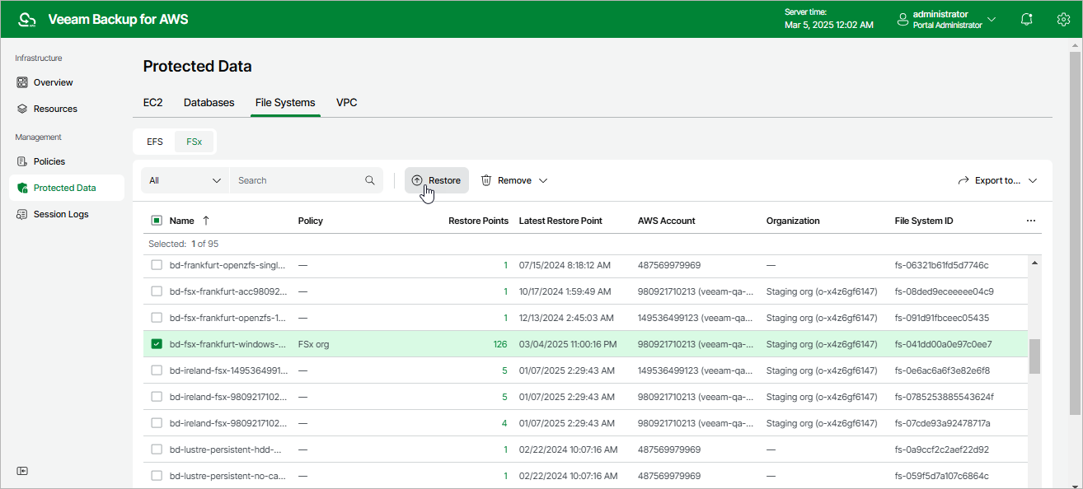Screen dimensions: 1083x489
Task: Toggle the select-all checkbox in the header
Action: click(156, 220)
